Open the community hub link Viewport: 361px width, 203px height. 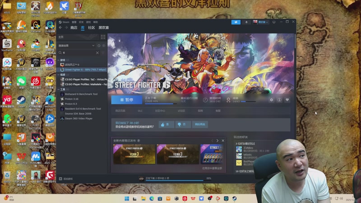tap(160, 111)
